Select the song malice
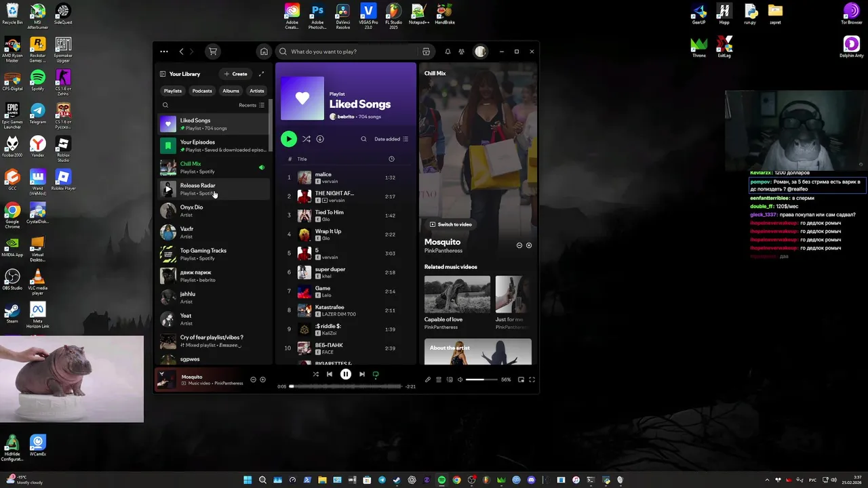This screenshot has width=868, height=488. click(x=346, y=178)
